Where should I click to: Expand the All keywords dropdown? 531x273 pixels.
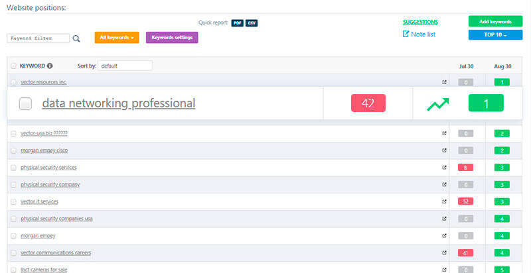117,38
